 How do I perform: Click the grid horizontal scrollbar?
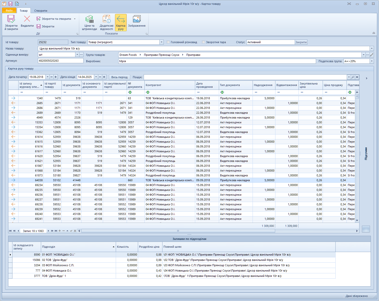point(178,231)
